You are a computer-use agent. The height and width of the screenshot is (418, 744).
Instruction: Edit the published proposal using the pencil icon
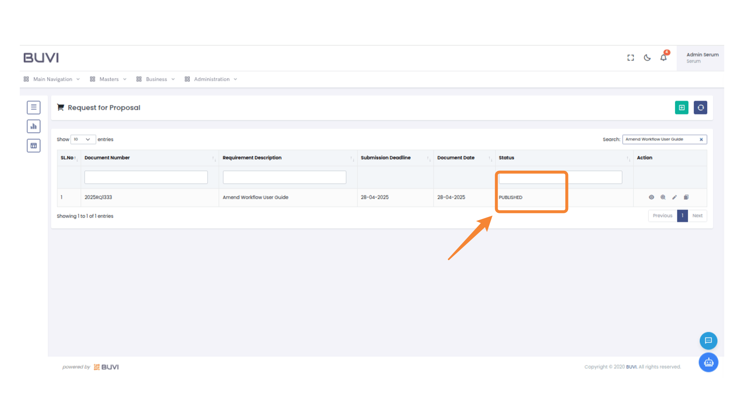675,197
